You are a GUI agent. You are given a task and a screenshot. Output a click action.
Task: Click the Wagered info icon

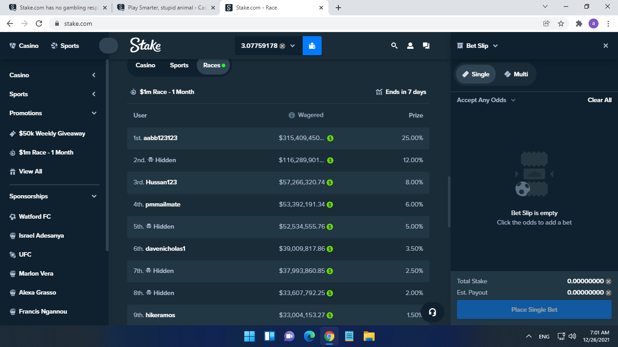(x=292, y=115)
